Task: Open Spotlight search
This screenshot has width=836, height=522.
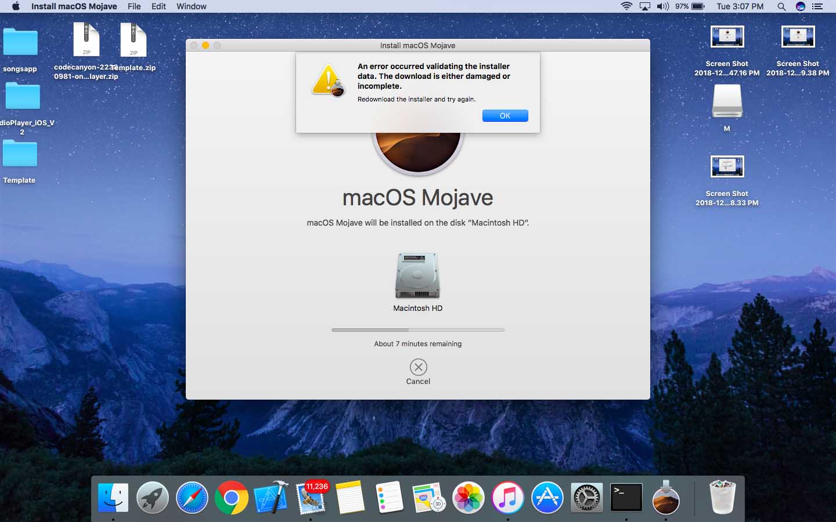Action: 781,6
